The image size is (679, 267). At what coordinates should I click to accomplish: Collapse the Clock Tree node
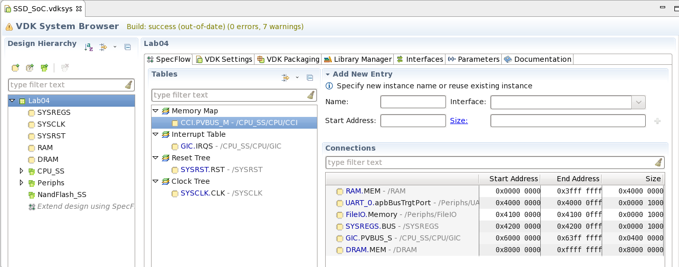pos(156,181)
